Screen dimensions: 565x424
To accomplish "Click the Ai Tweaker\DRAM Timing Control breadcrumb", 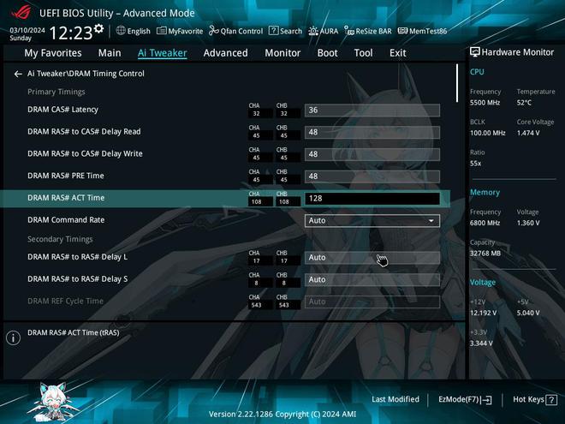I will [86, 74].
